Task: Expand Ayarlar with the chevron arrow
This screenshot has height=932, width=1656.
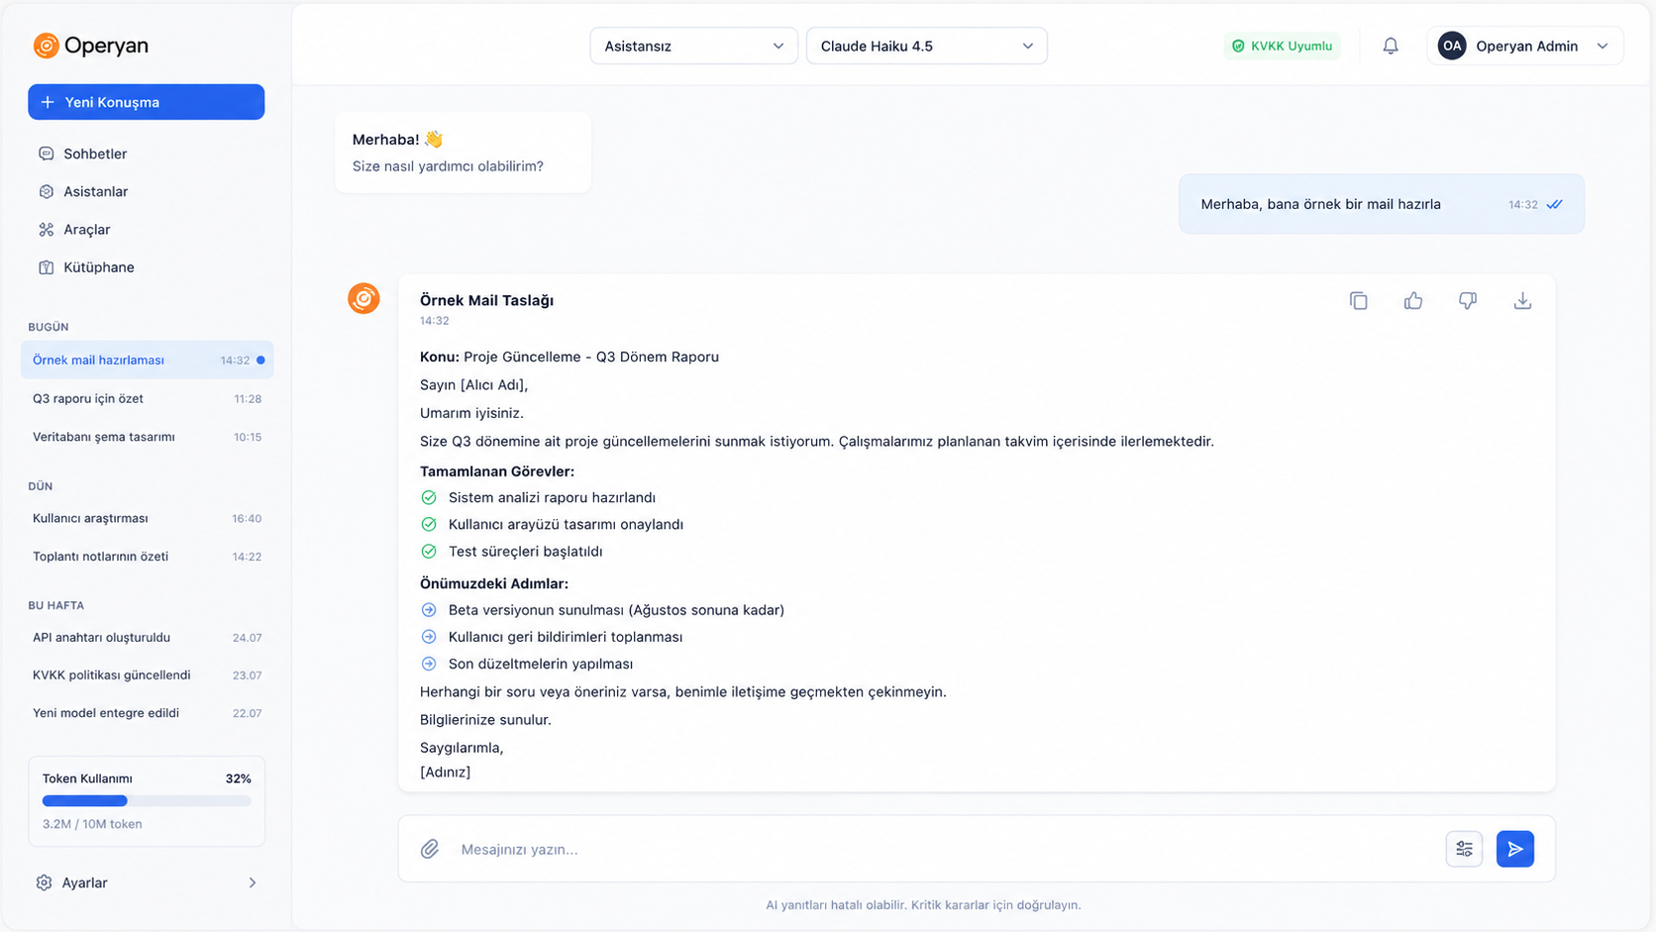Action: click(x=253, y=882)
